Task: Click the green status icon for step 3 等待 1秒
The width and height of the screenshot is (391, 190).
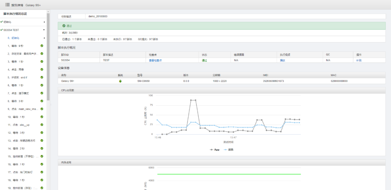Action: (x=42, y=61)
